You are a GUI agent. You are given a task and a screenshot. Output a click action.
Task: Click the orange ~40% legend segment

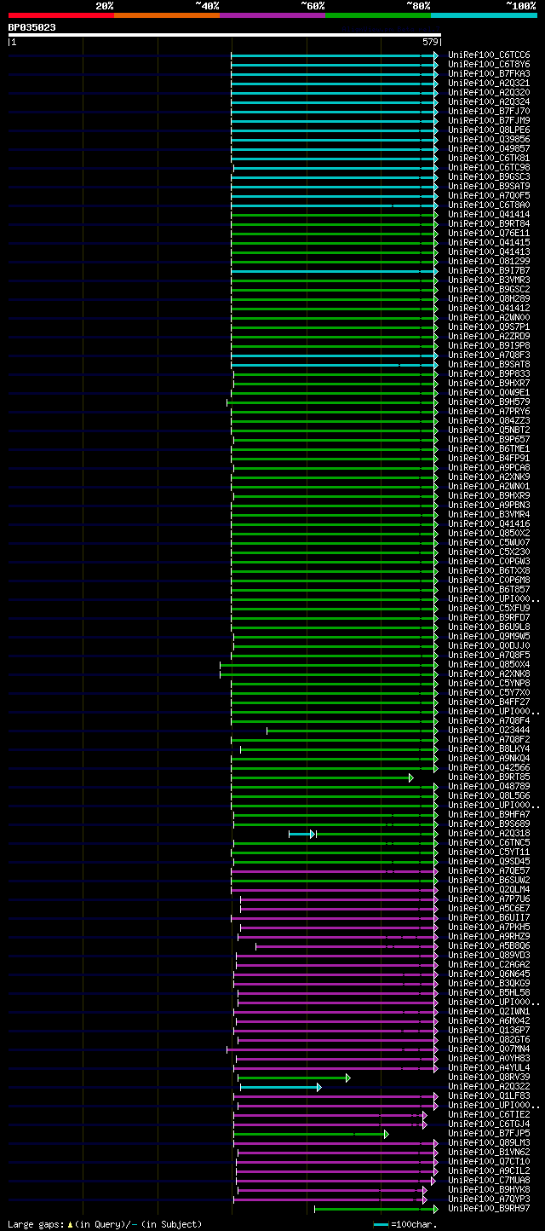(166, 15)
